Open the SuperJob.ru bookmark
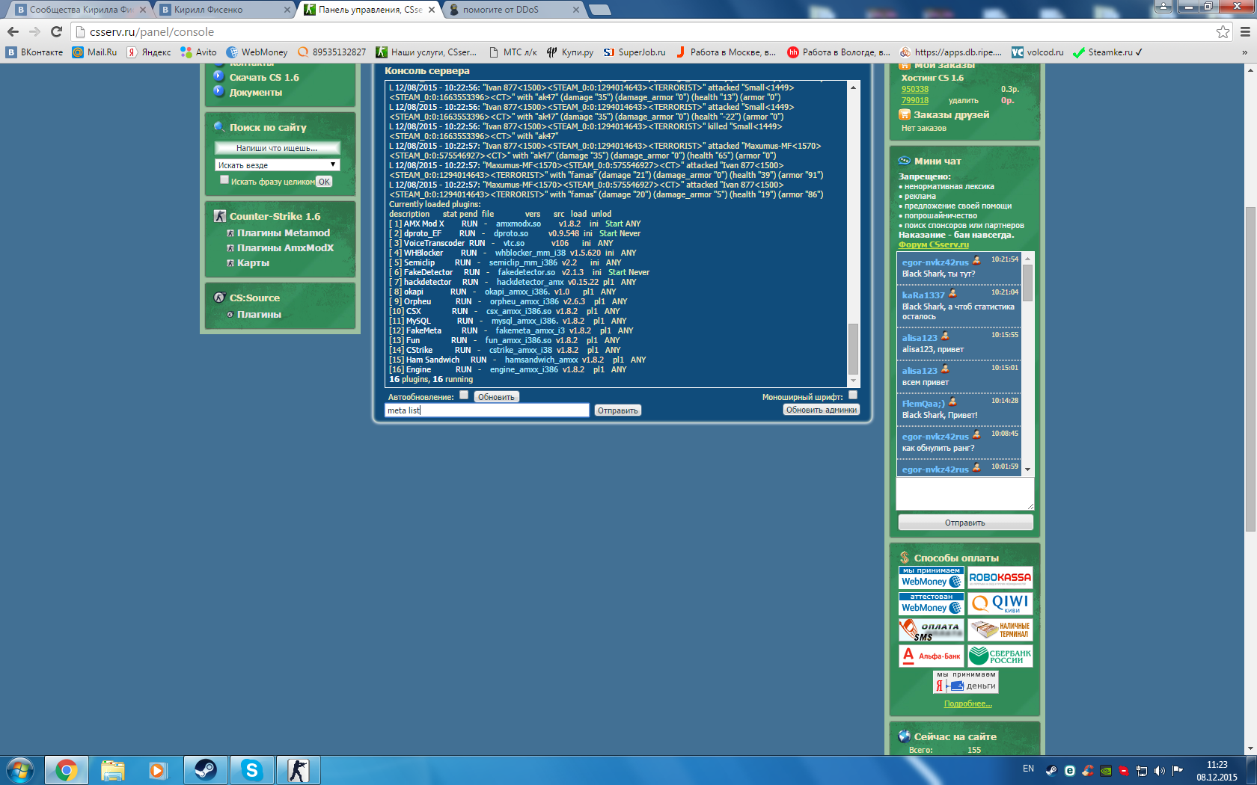The width and height of the screenshot is (1257, 785). 634,52
